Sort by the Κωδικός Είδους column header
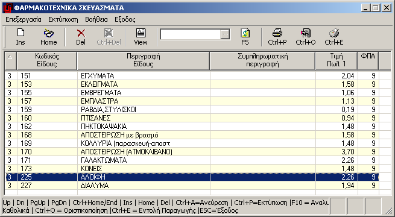This screenshot has height=217, width=395. pyautogui.click(x=47, y=61)
